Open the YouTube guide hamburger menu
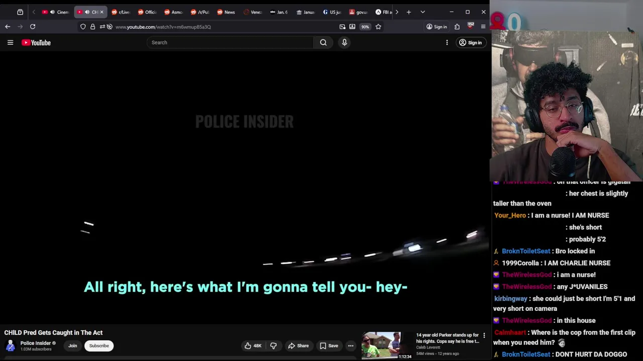643x361 pixels. [x=10, y=43]
